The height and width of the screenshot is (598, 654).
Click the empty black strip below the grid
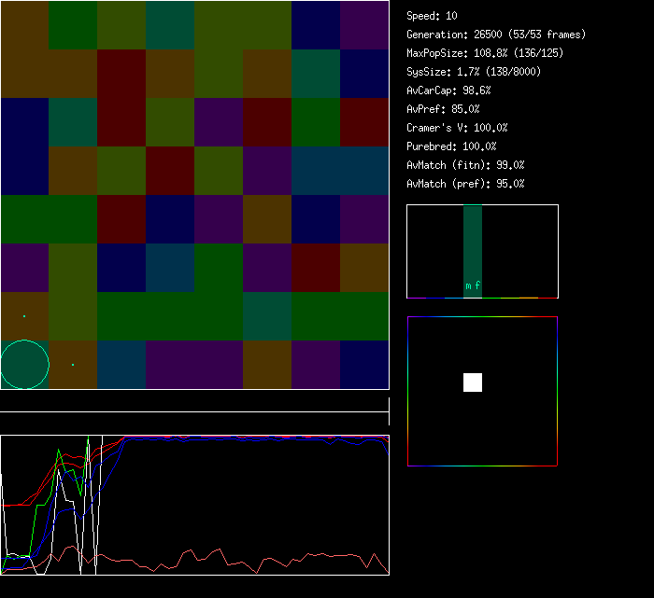(194, 401)
